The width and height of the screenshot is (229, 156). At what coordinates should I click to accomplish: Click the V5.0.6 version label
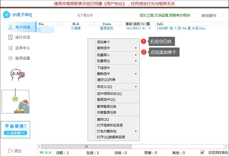click(45, 153)
